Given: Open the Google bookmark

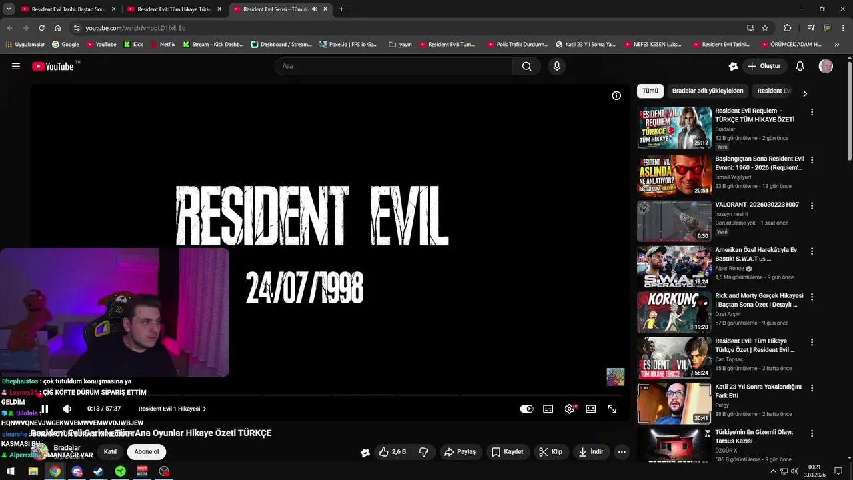Looking at the screenshot, I should click(65, 44).
